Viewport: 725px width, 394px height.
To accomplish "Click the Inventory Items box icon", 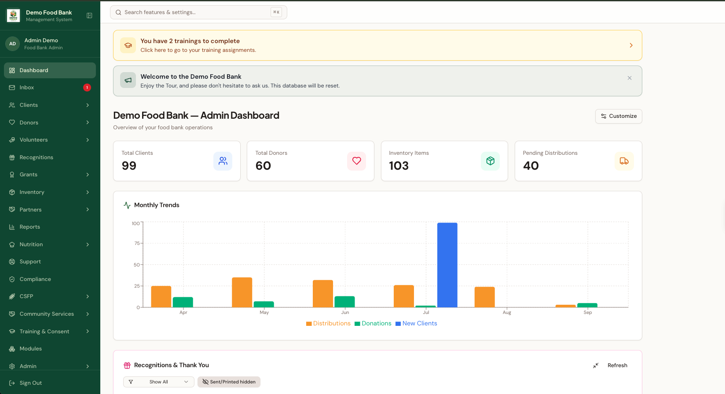I will pos(491,161).
